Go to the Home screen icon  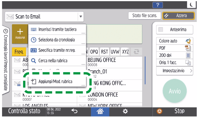click(100, 111)
